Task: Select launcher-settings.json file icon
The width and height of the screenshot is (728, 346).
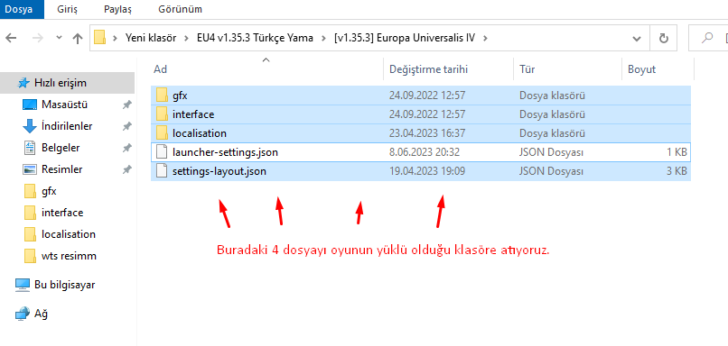Action: click(x=162, y=152)
